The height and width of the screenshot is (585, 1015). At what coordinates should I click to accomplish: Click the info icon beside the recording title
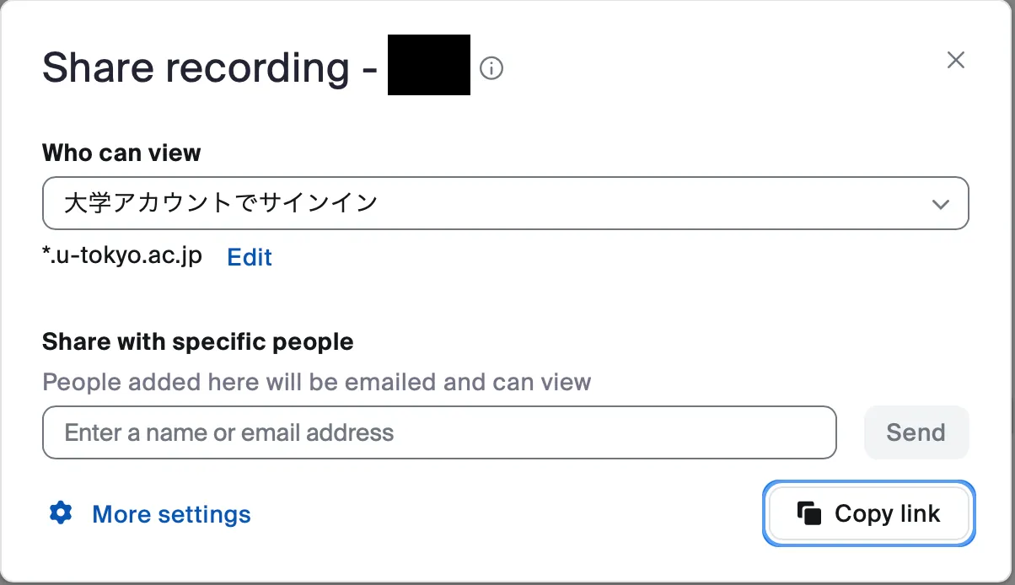[x=491, y=68]
